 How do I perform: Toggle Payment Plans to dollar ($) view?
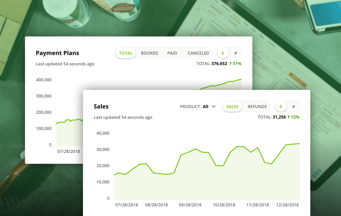(223, 53)
